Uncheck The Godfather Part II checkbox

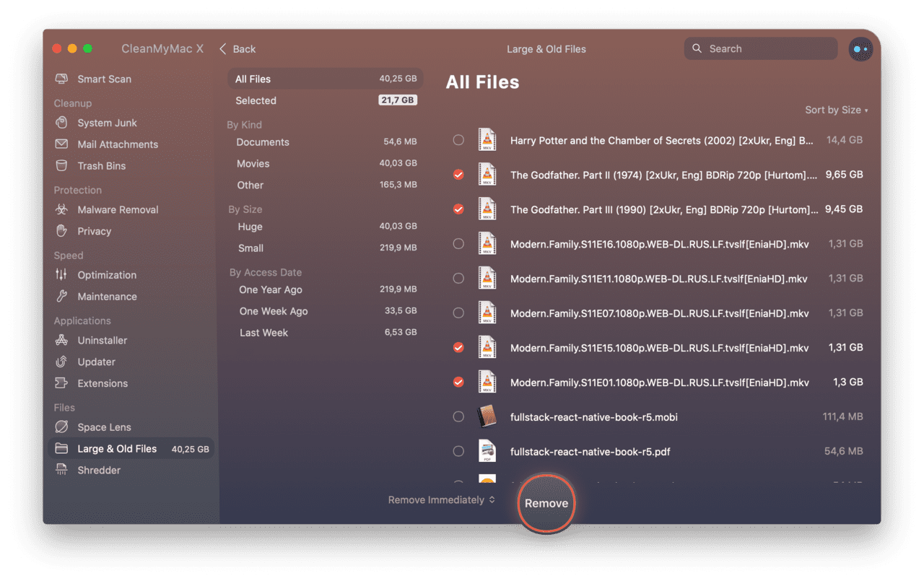pos(458,175)
